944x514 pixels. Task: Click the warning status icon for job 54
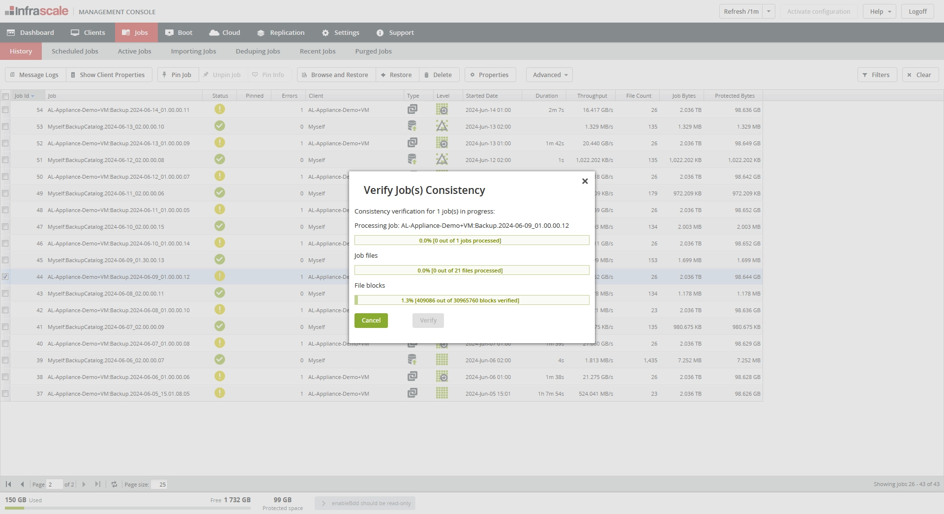click(220, 109)
